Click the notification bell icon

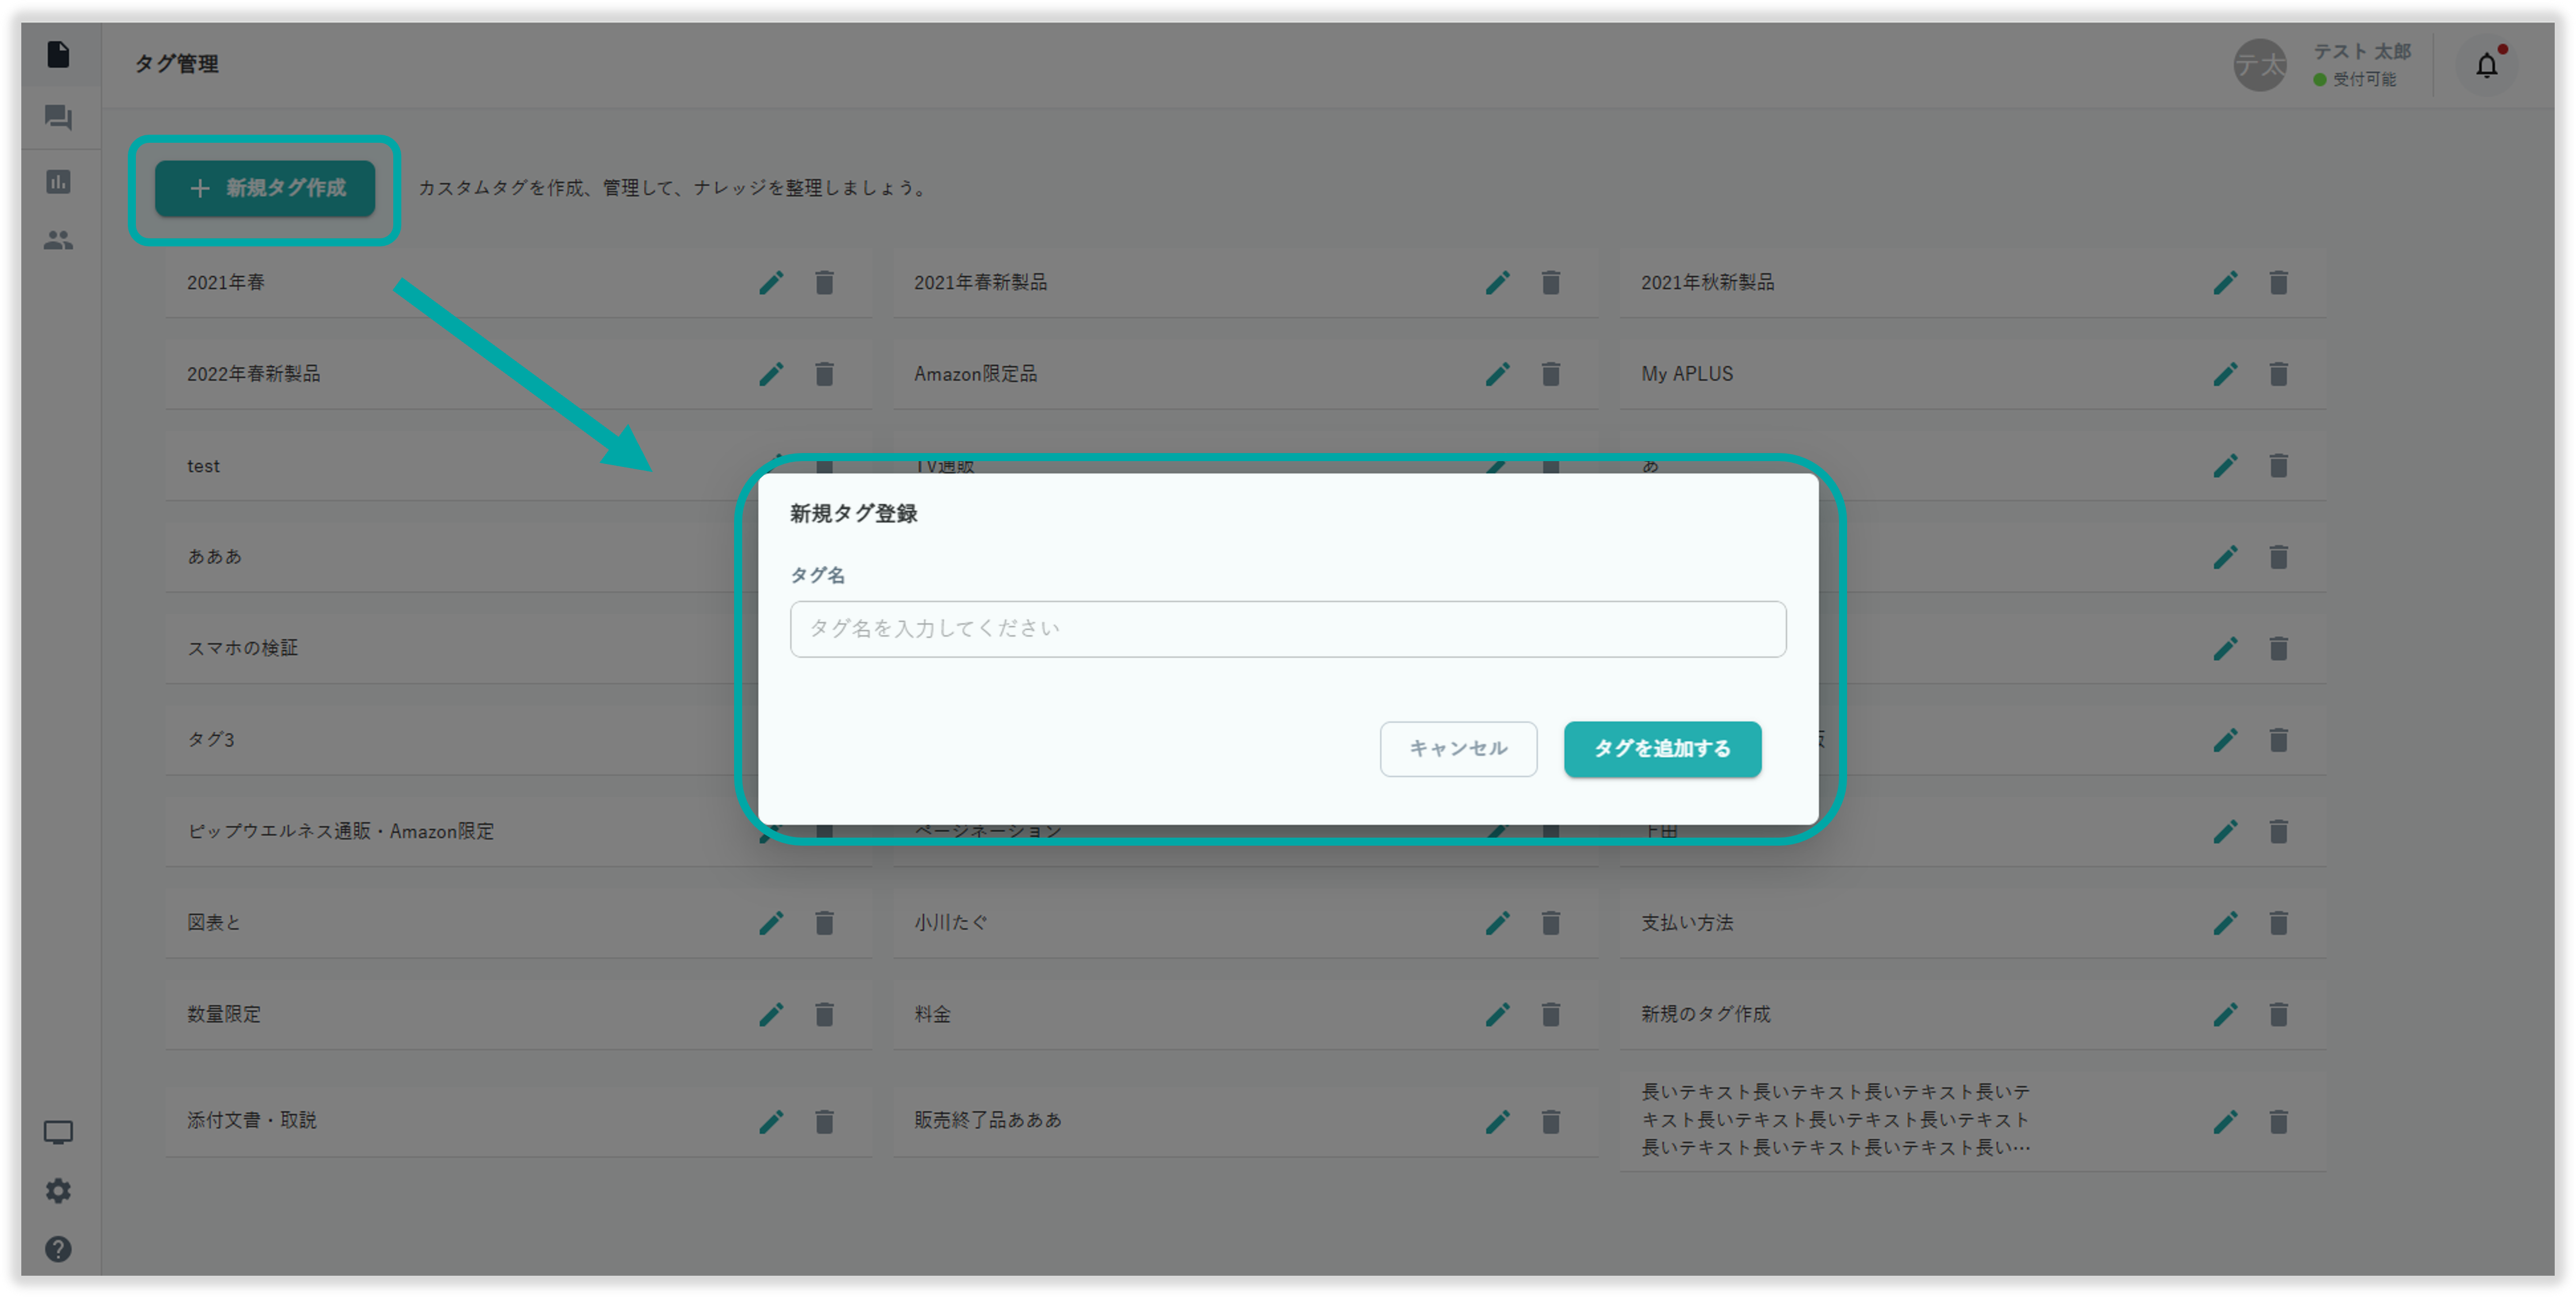pyautogui.click(x=2486, y=66)
